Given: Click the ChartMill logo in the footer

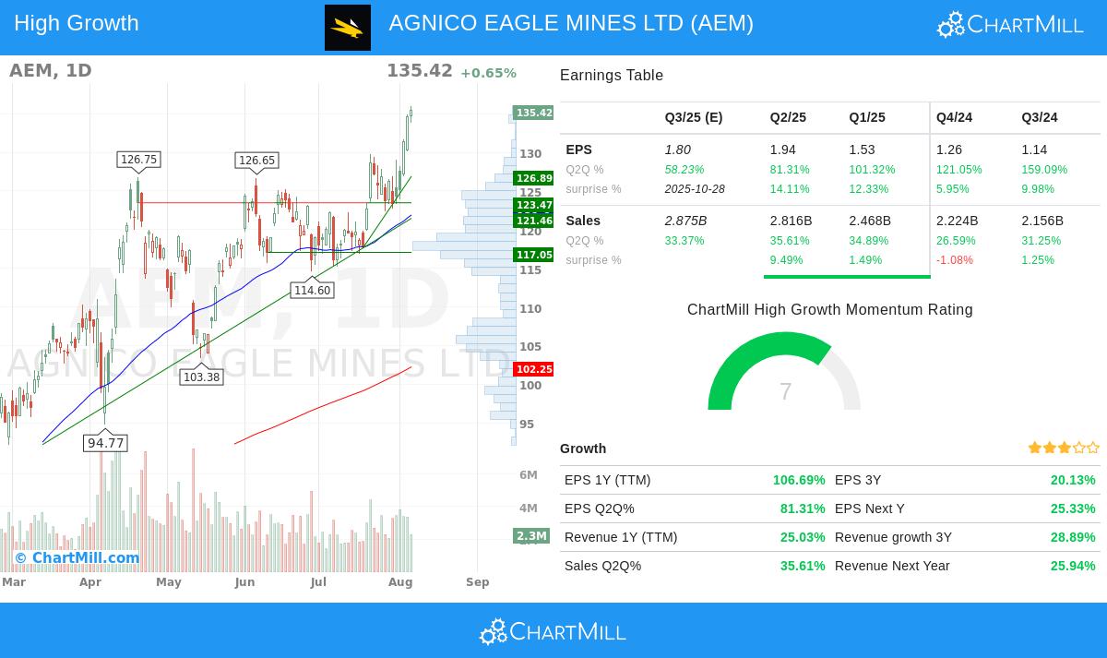Looking at the screenshot, I should click(553, 632).
